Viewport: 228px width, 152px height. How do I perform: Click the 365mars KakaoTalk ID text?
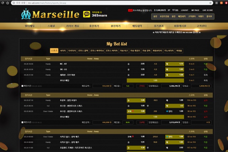99,15
